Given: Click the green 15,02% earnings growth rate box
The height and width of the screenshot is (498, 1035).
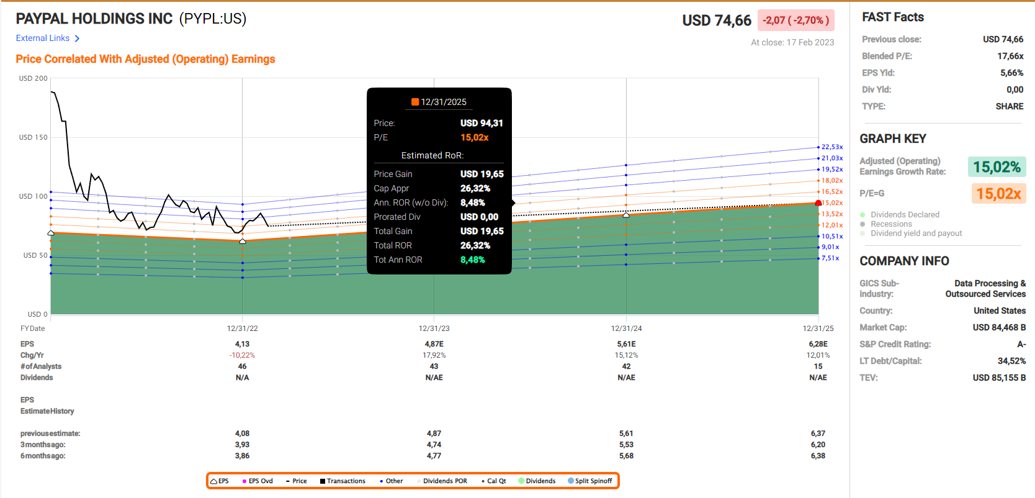Looking at the screenshot, I should click(997, 167).
